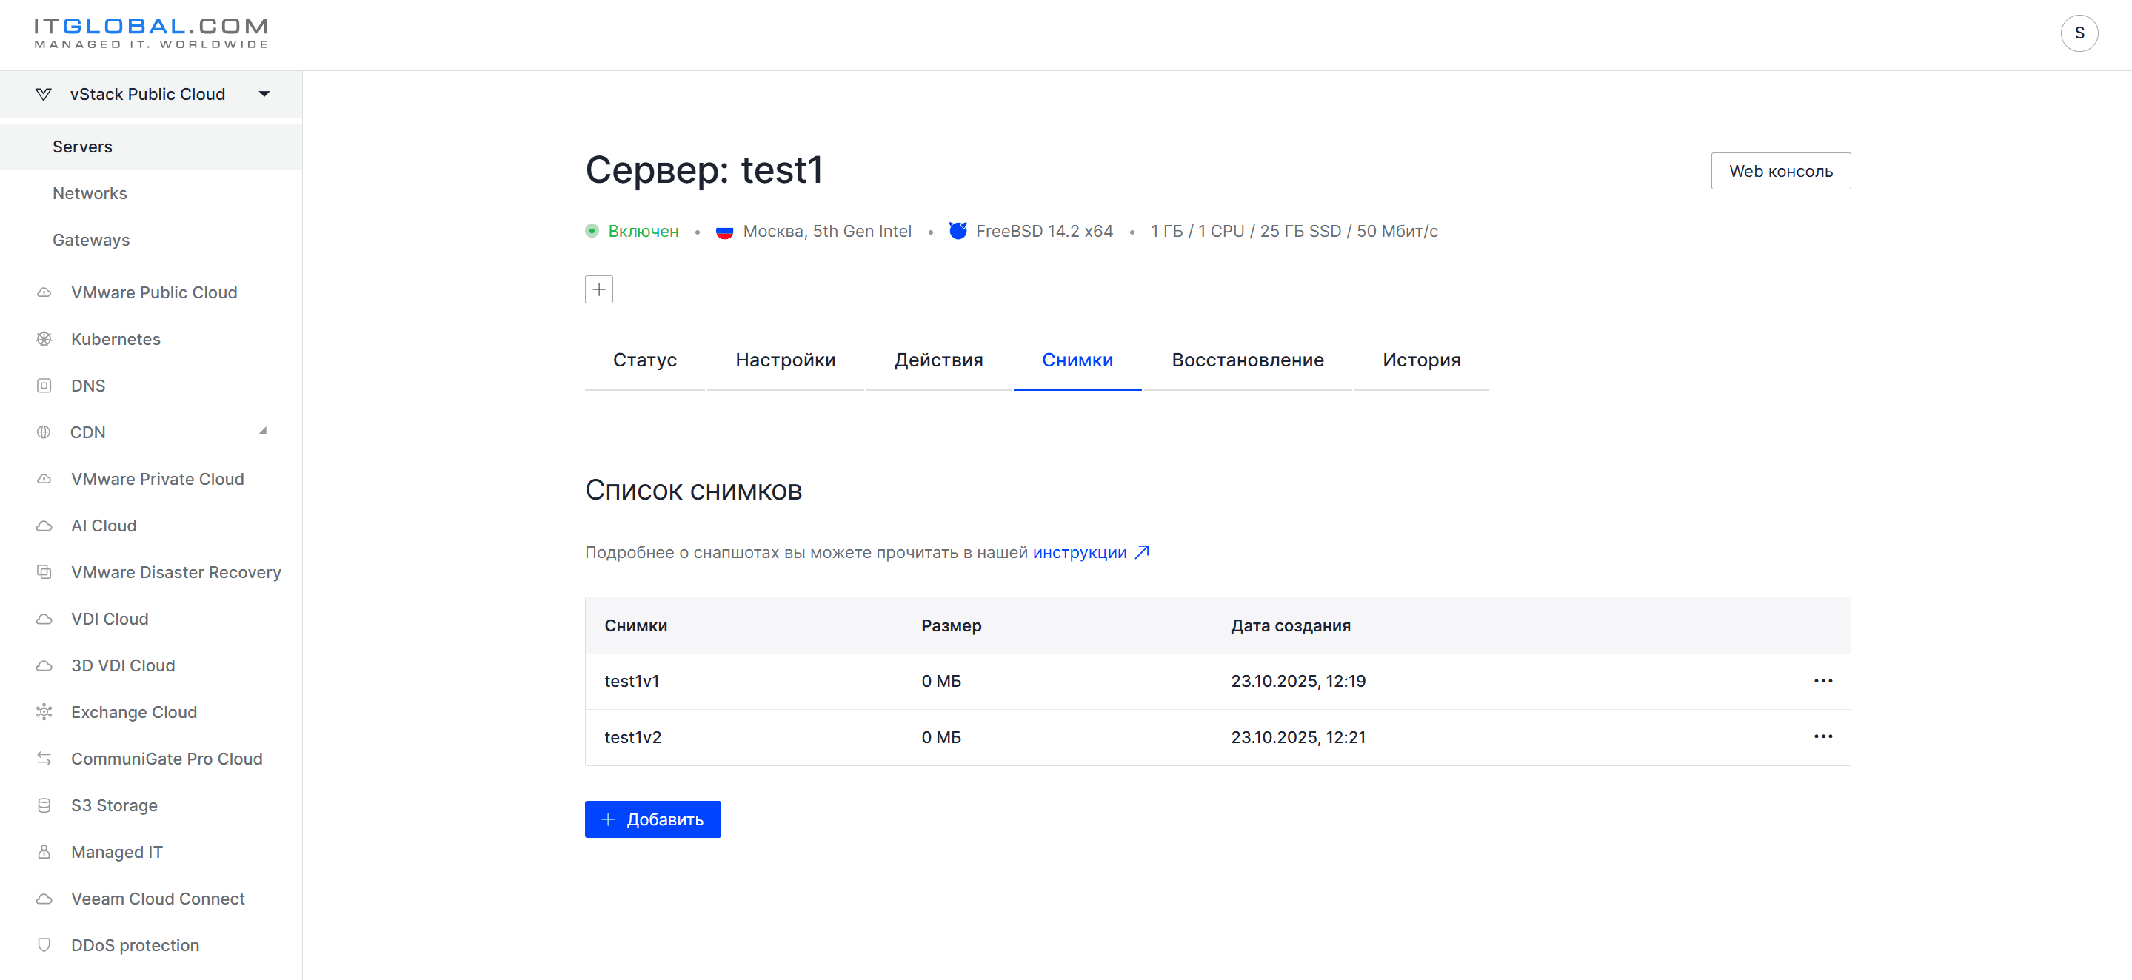Image resolution: width=2132 pixels, height=980 pixels.
Task: Click the Размер column header
Action: point(951,626)
